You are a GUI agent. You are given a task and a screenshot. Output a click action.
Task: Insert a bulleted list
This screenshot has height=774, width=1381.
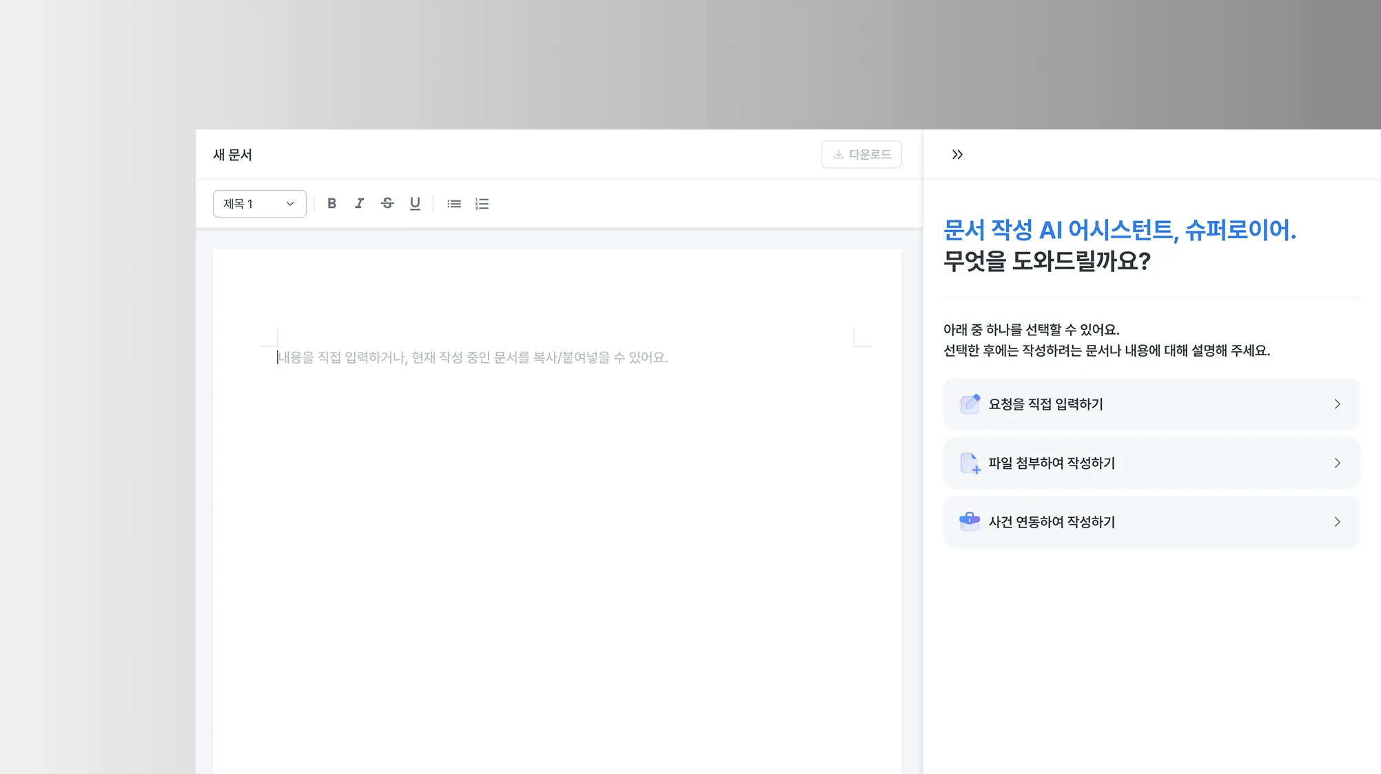pos(453,204)
